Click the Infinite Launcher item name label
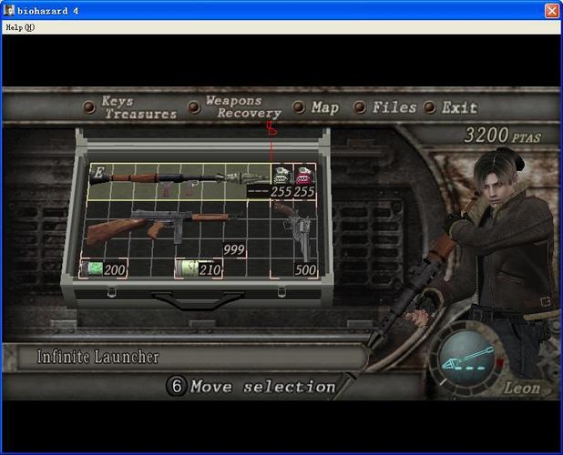 click(x=98, y=357)
